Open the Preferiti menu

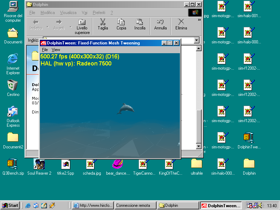(99, 13)
